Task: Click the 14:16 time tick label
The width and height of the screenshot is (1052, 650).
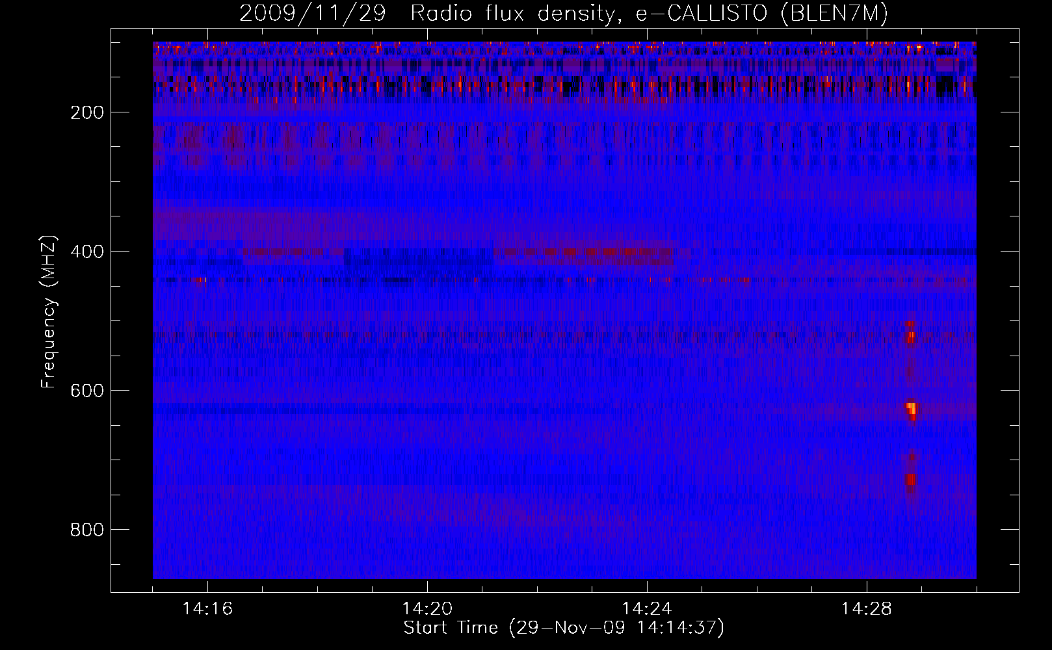Action: tap(207, 608)
